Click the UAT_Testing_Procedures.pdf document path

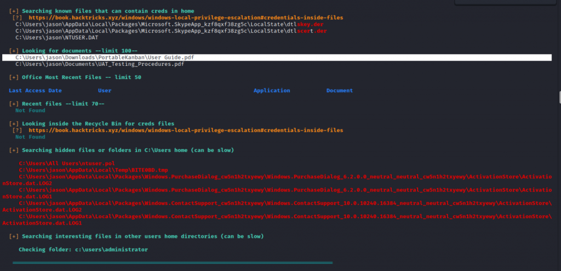coord(100,64)
